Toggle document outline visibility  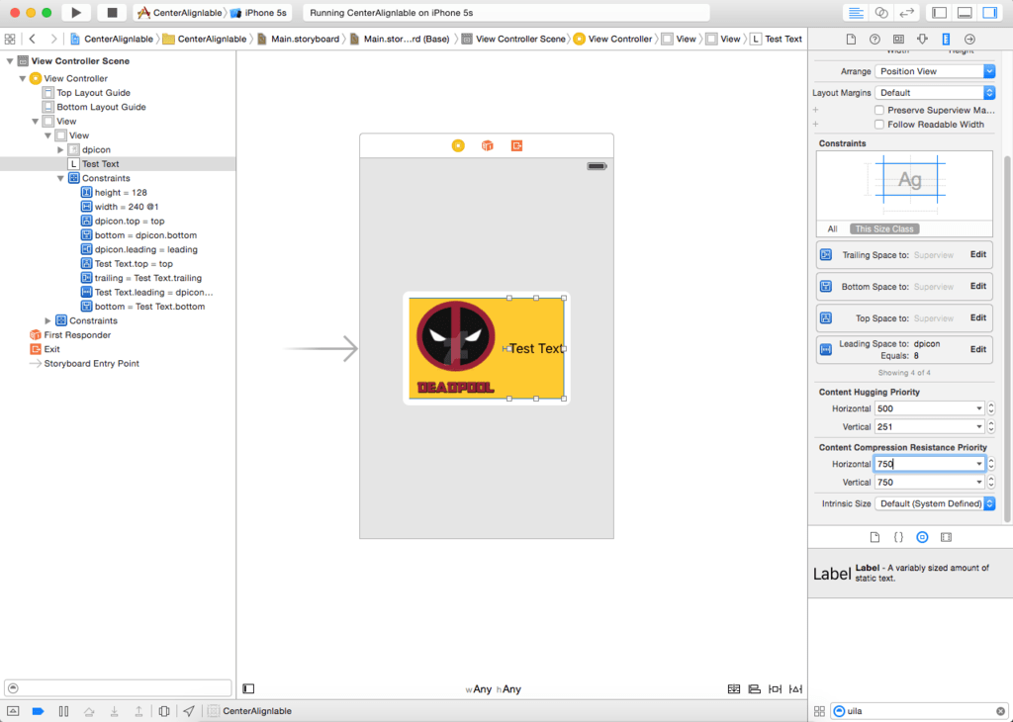point(248,689)
